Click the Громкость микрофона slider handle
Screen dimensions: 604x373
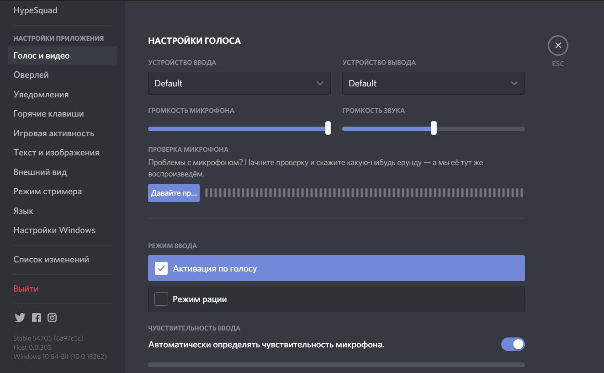pyautogui.click(x=328, y=128)
